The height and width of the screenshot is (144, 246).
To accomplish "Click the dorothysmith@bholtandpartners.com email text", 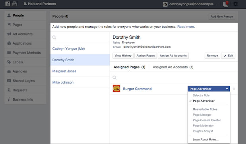I will [147, 47].
